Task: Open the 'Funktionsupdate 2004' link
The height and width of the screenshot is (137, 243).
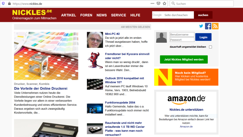Action: coord(120,102)
